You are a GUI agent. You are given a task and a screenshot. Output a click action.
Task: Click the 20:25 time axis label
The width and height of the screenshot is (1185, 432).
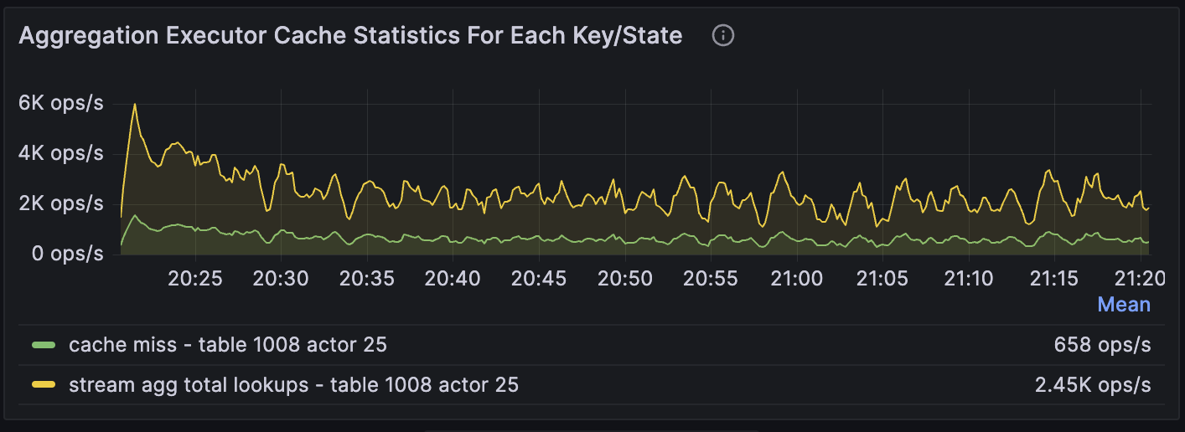coord(194,278)
